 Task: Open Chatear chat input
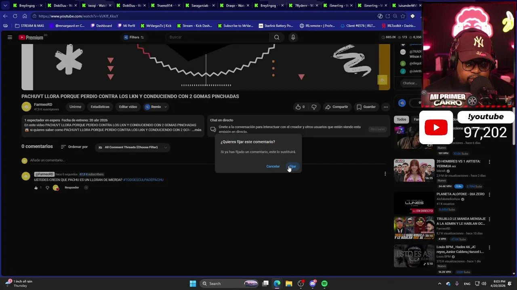pyautogui.click(x=410, y=83)
